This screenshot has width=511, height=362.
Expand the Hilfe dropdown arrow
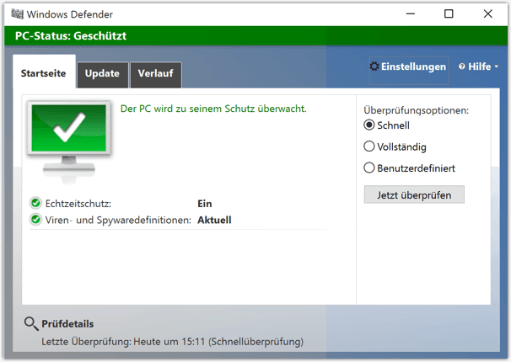click(x=496, y=67)
